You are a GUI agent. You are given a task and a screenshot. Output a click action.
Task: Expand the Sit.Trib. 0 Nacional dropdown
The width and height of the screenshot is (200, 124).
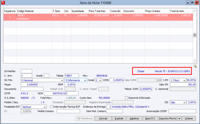[x=62, y=80]
